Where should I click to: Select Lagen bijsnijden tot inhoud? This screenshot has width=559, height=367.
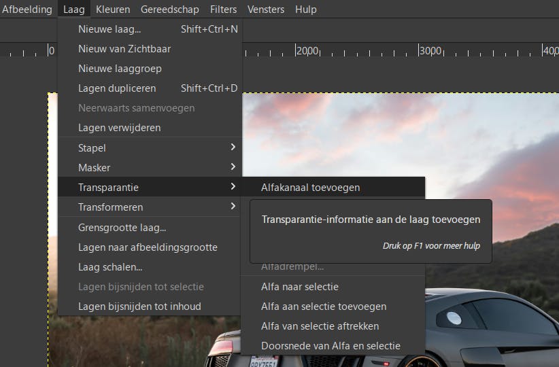pyautogui.click(x=150, y=307)
